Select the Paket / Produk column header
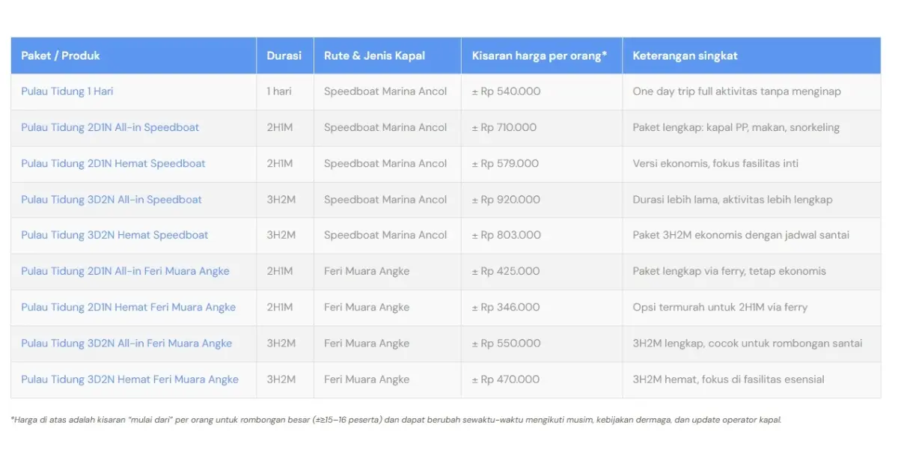Image resolution: width=898 pixels, height=470 pixels. [x=61, y=55]
